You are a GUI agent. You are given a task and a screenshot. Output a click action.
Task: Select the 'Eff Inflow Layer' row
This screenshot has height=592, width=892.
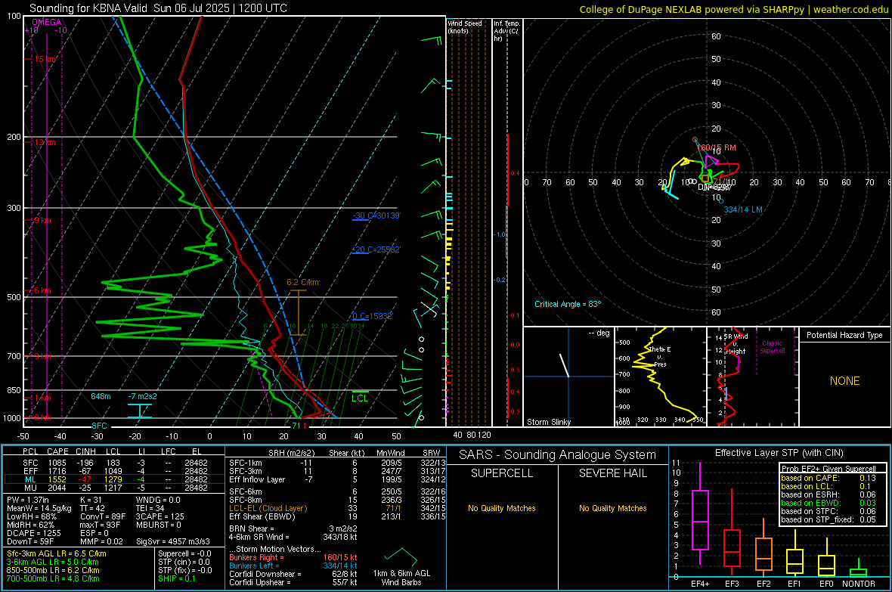[337, 480]
